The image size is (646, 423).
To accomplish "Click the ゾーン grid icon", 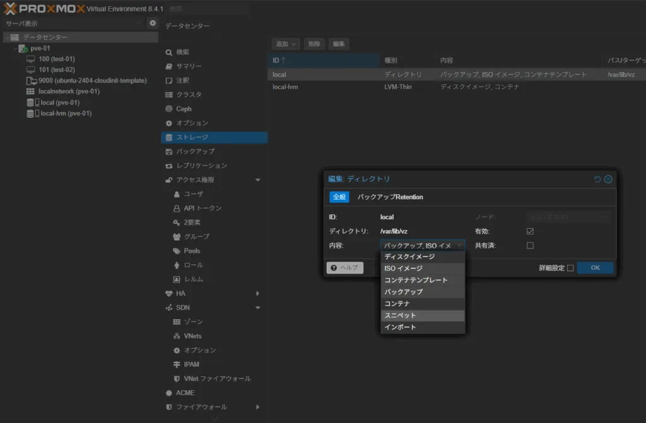I will point(177,322).
